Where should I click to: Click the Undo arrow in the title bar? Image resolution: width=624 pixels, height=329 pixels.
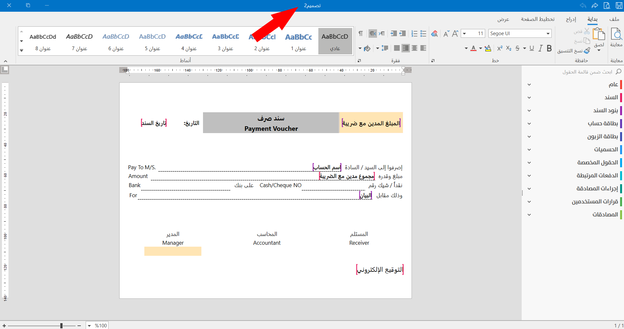click(583, 6)
